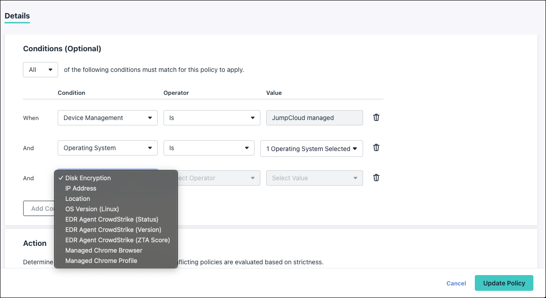The height and width of the screenshot is (298, 546).
Task: Choose Managed Chrome Browser condition
Action: (104, 250)
